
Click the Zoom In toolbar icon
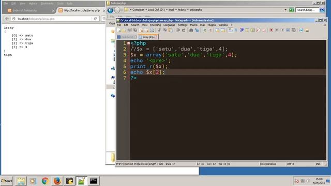pyautogui.click(x=205, y=30)
